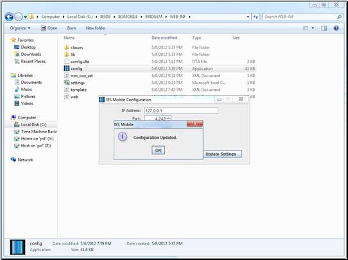
Task: Click Local Disk (C:) in the address breadcrumb
Action: click(x=80, y=17)
